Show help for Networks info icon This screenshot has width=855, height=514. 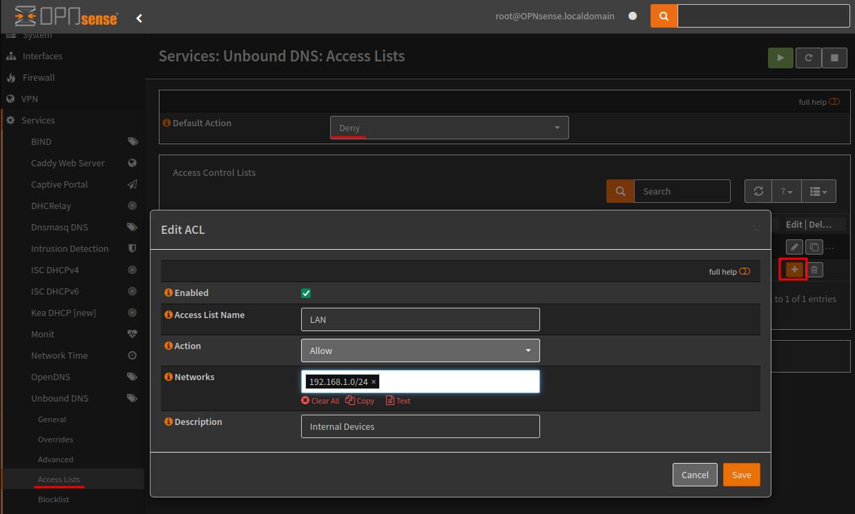coord(169,377)
